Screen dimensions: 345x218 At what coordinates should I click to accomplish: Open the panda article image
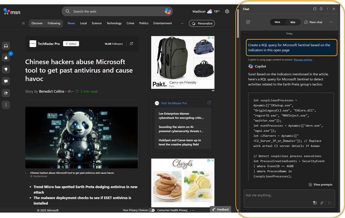point(82,138)
